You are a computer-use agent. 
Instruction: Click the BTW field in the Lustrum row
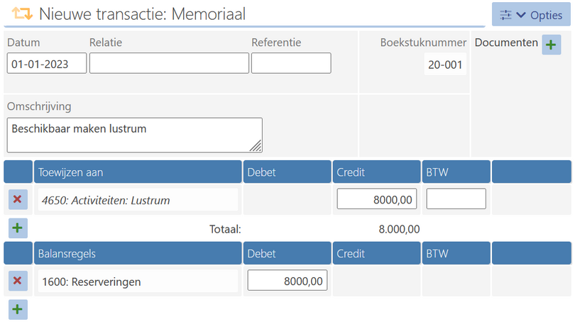(456, 199)
